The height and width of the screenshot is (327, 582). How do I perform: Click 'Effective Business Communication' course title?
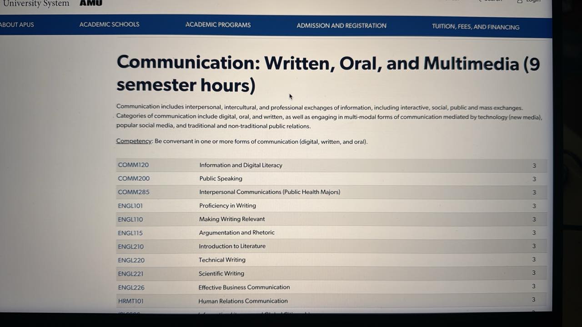(244, 287)
